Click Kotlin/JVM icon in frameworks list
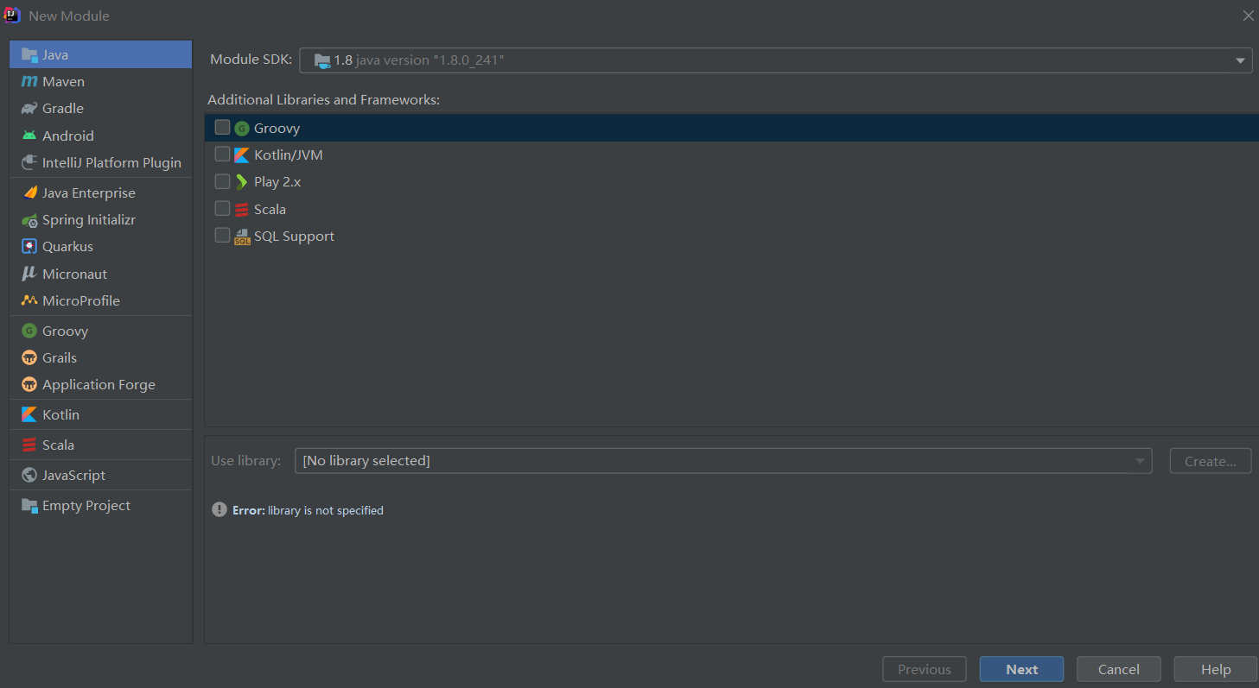Viewport: 1259px width, 688px height. 242,155
